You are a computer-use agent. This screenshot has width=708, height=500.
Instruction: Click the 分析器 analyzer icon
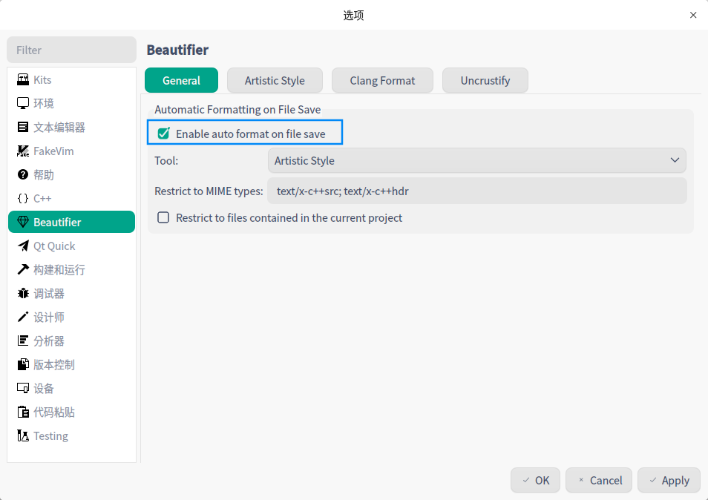[23, 341]
